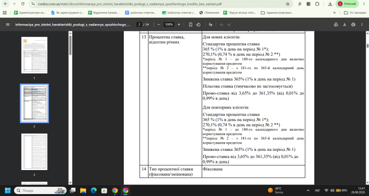This screenshot has height=196, width=369.
Task: Click the PDF undo arrow
Action: [x=221, y=24]
